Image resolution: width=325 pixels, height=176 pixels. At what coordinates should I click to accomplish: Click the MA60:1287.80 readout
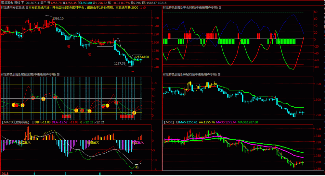pos(248,122)
